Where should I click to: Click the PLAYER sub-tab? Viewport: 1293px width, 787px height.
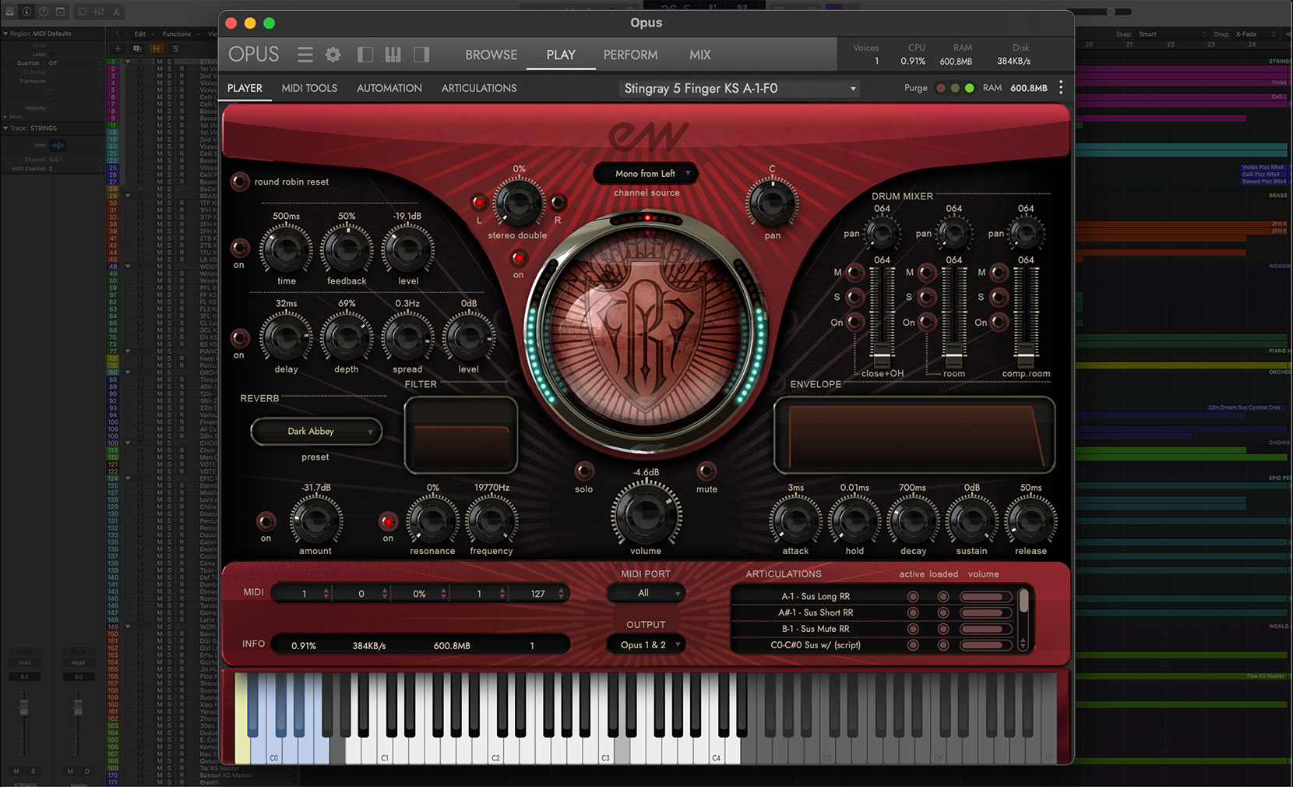(245, 88)
